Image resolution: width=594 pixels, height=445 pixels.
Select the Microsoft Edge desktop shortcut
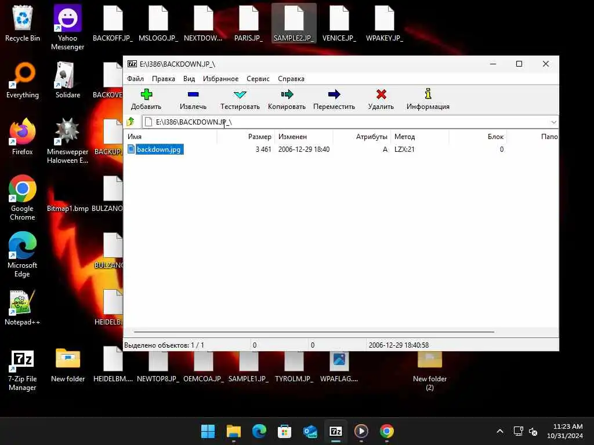tap(23, 254)
